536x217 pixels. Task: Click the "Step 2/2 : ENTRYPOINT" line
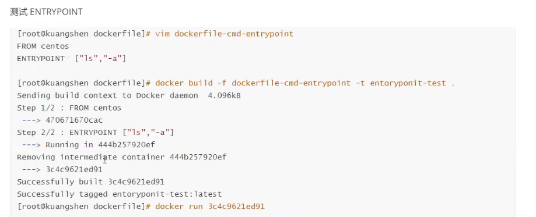[96, 133]
